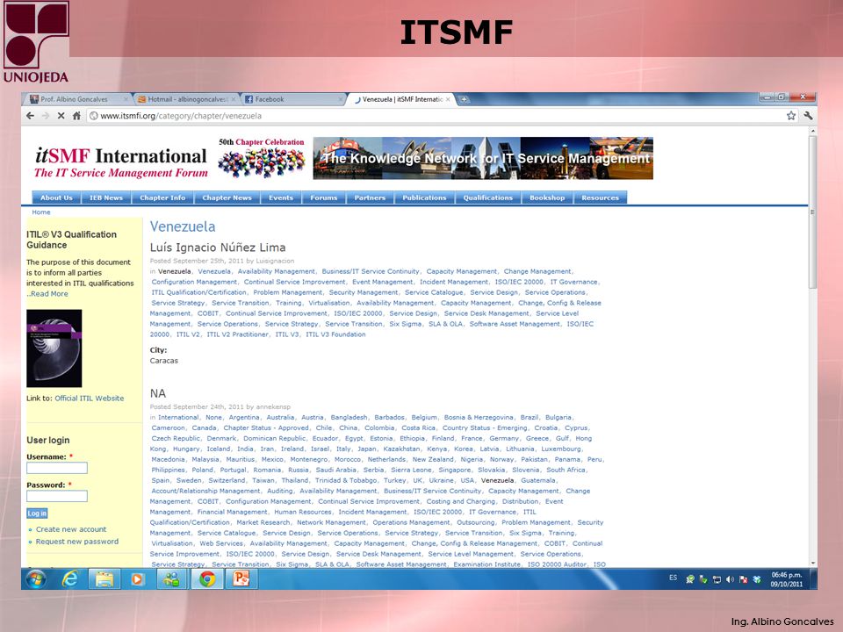
Task: Open the Qualifications menu
Action: click(x=488, y=197)
